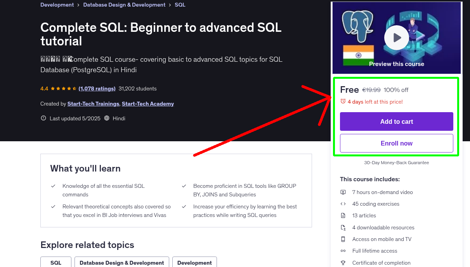Image resolution: width=470 pixels, height=267 pixels.
Task: Open the 1,078 ratings link
Action: (97, 88)
